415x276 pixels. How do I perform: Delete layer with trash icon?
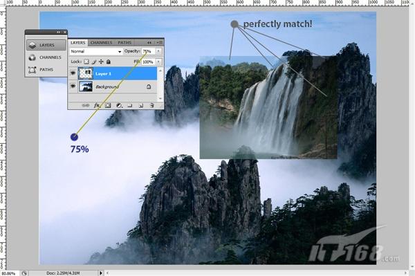point(151,106)
